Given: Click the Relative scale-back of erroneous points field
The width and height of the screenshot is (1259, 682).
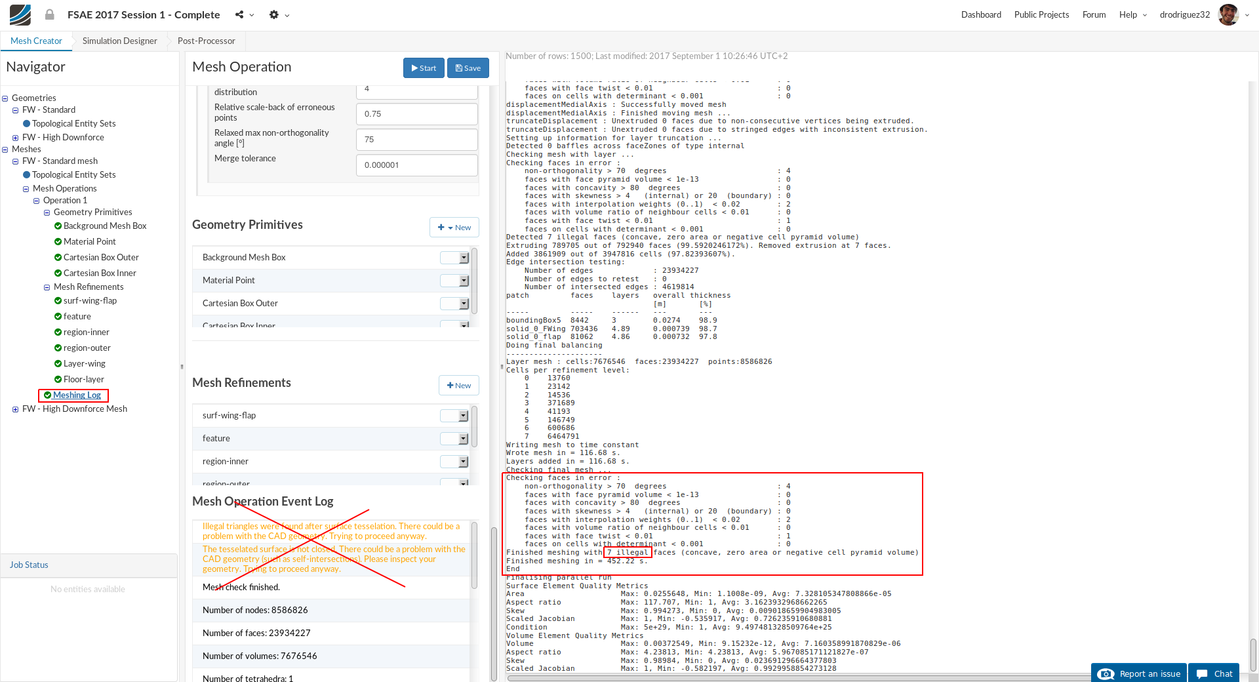Looking at the screenshot, I should coord(417,114).
